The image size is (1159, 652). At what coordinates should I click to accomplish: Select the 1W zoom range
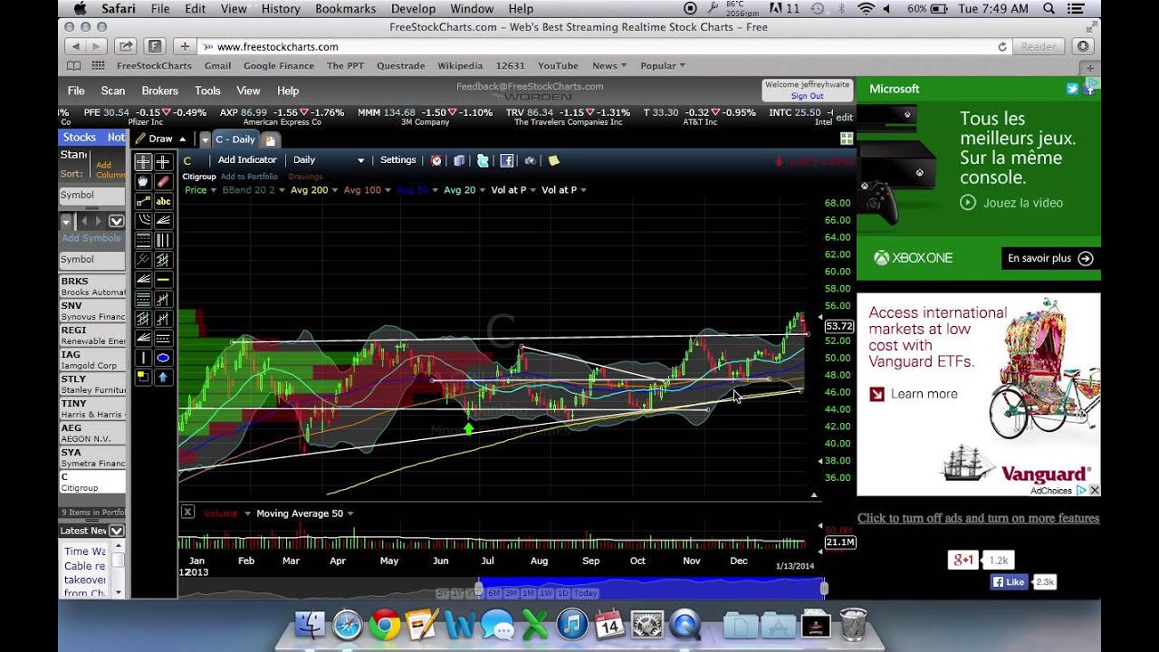coord(547,593)
